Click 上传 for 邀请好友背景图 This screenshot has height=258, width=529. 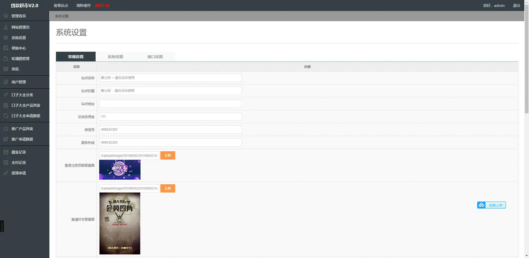pos(168,188)
